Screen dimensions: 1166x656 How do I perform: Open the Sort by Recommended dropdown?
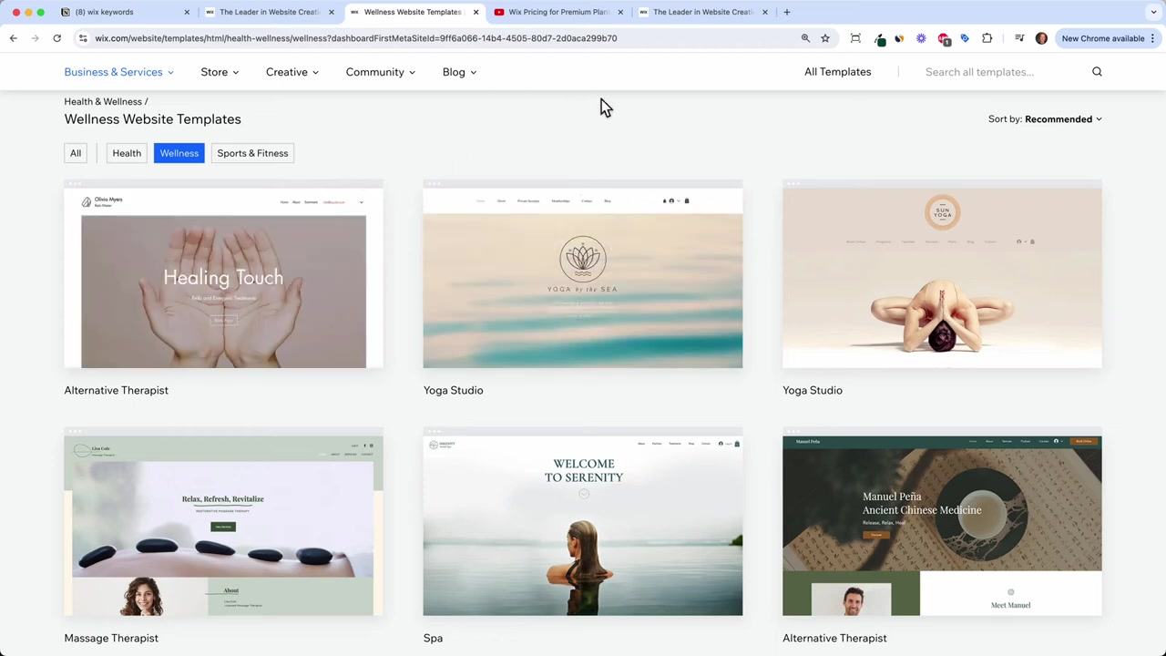coord(1045,119)
